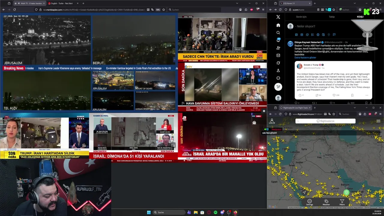The width and height of the screenshot is (384, 216).
Task: Center map with Flightradar24 location arrow button
Action: tap(304, 192)
